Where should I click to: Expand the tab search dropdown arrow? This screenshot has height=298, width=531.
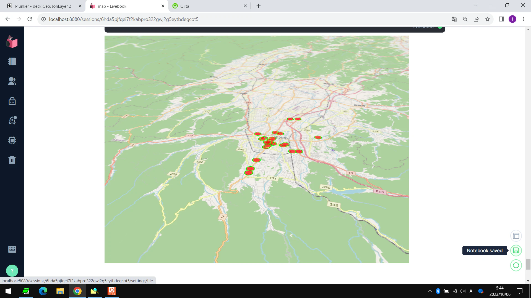point(475,5)
